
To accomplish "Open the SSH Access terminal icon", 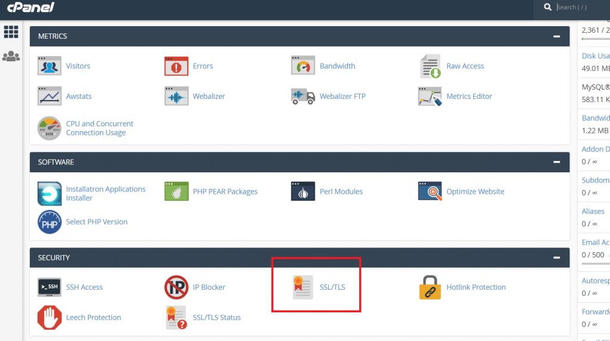I will coord(49,287).
